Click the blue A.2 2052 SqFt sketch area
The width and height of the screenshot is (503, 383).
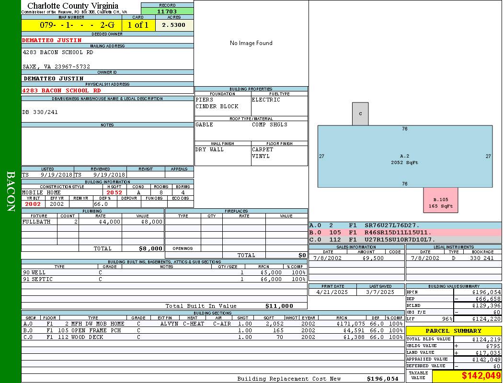tap(405, 157)
